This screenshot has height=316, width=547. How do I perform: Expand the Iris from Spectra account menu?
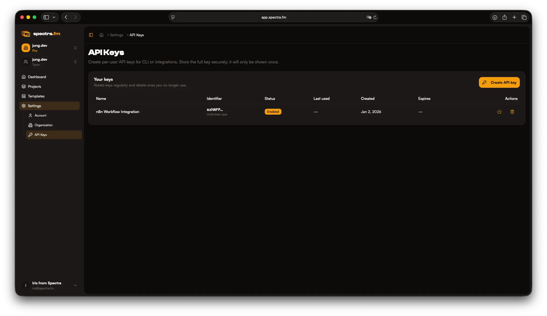75,285
